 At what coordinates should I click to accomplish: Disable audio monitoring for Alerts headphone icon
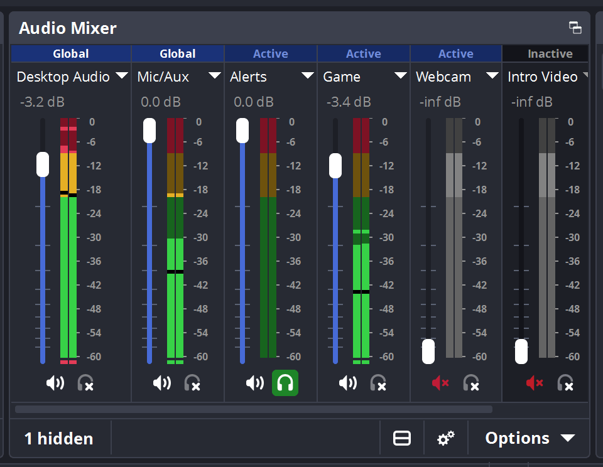tap(285, 382)
